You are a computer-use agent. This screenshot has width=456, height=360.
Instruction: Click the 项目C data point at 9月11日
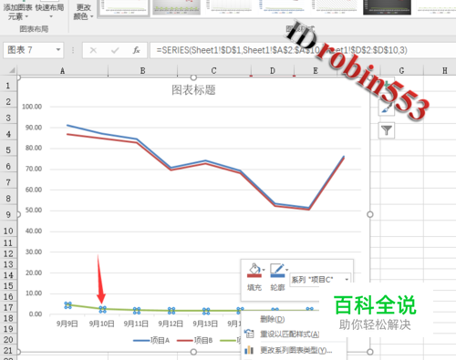coord(137,311)
